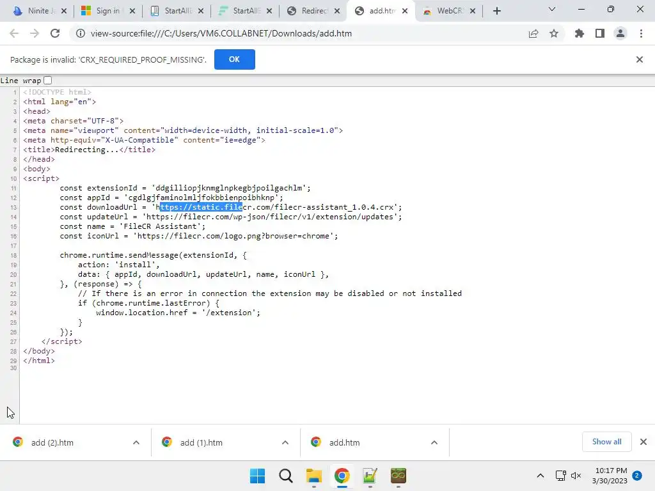Open the side panel icon
Image resolution: width=655 pixels, height=491 pixels.
tap(600, 33)
